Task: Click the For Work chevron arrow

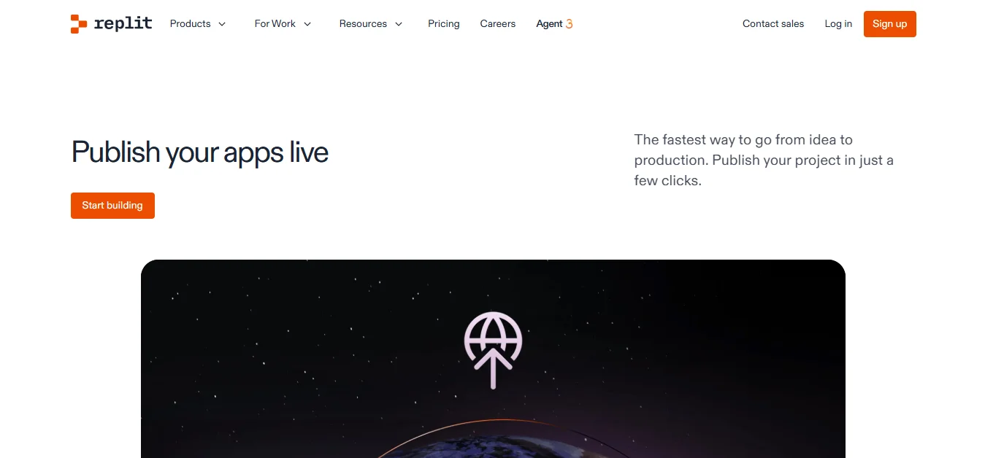Action: click(x=307, y=24)
